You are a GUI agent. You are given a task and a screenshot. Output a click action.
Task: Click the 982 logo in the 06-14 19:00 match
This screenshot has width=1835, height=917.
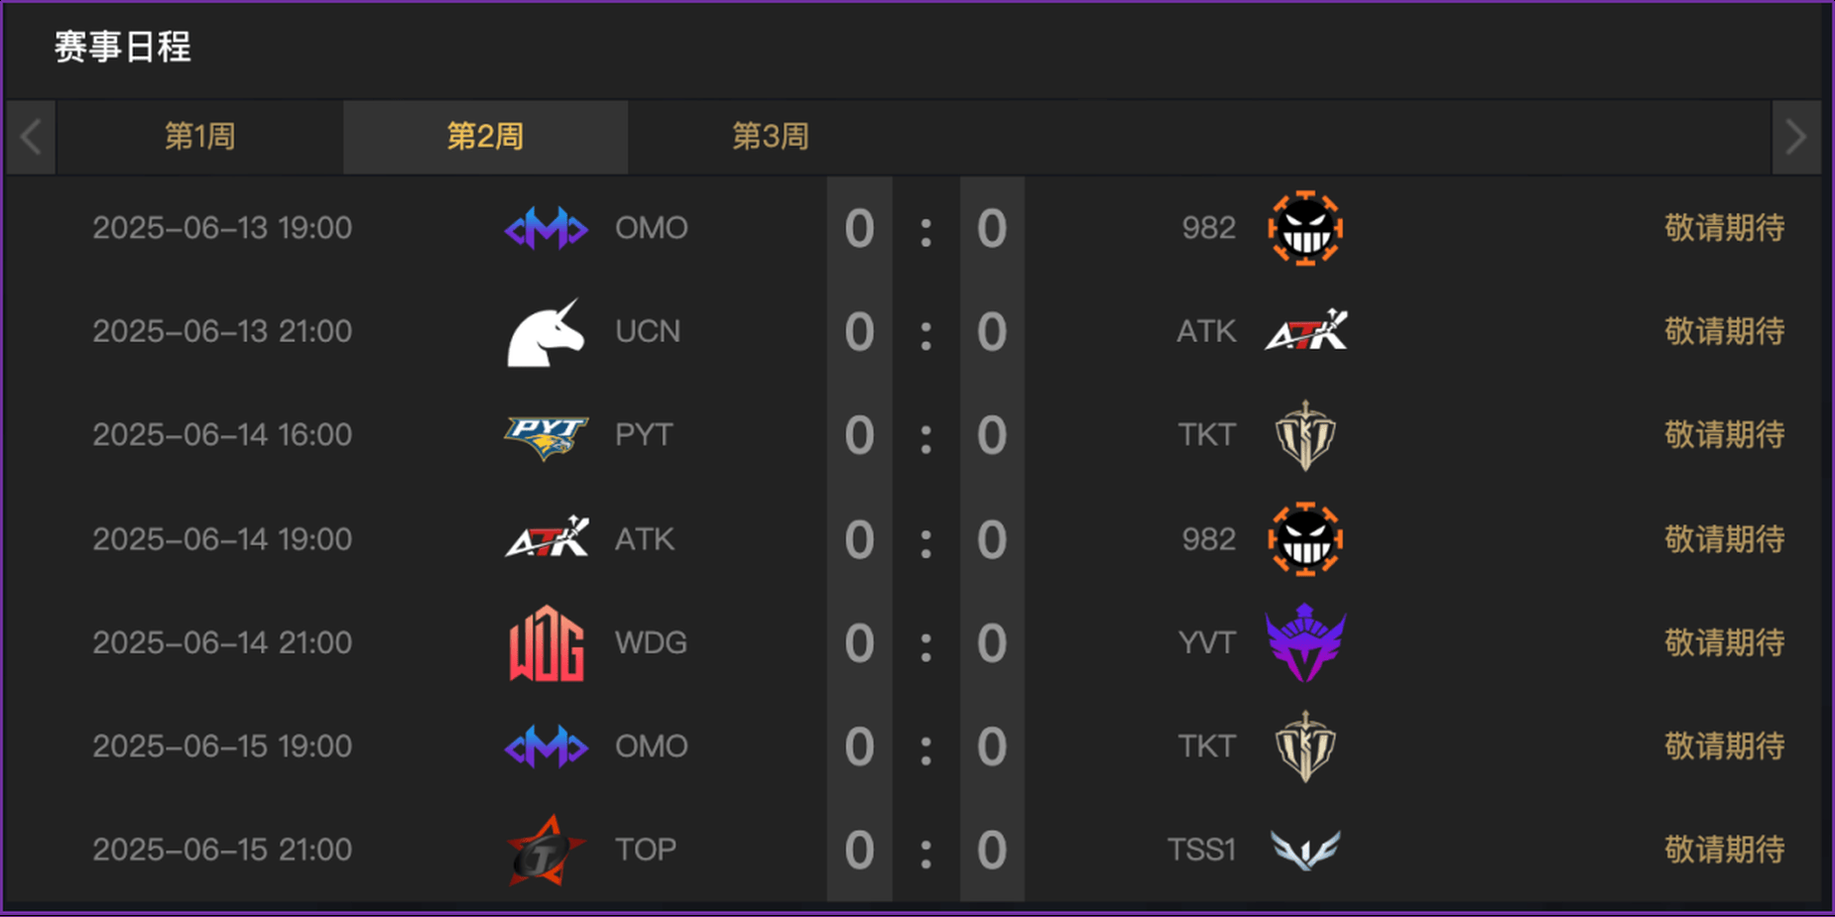tap(1305, 539)
